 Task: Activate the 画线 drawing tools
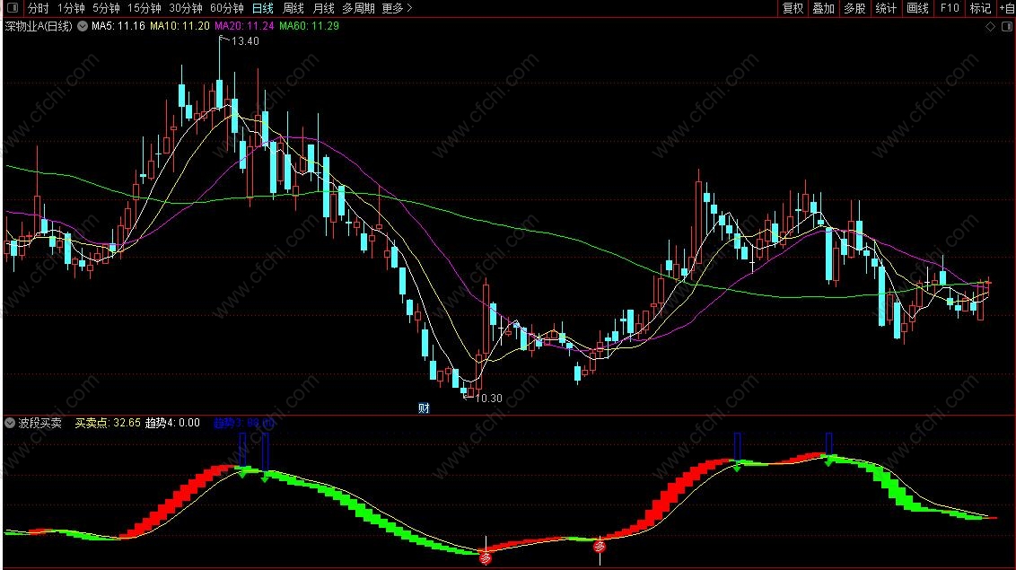coord(917,8)
